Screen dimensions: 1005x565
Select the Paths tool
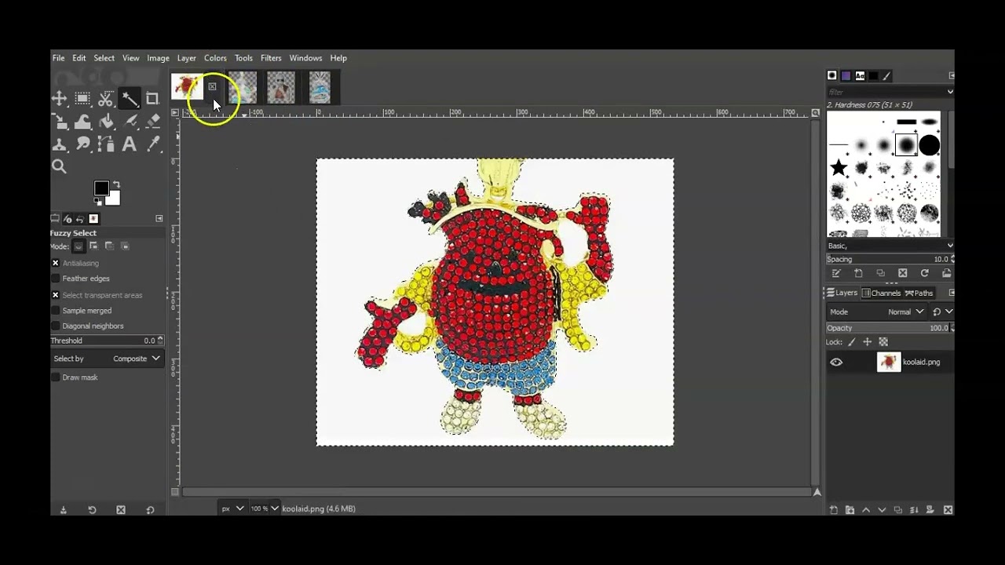(x=106, y=144)
